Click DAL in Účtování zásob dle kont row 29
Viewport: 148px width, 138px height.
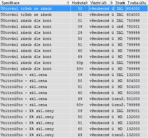click(120, 33)
